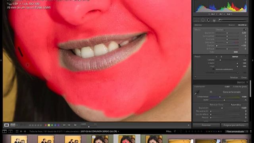Navigate forward arrow in filmstrip bar
Image resolution: width=254 pixels, height=143 pixels.
(25, 131)
